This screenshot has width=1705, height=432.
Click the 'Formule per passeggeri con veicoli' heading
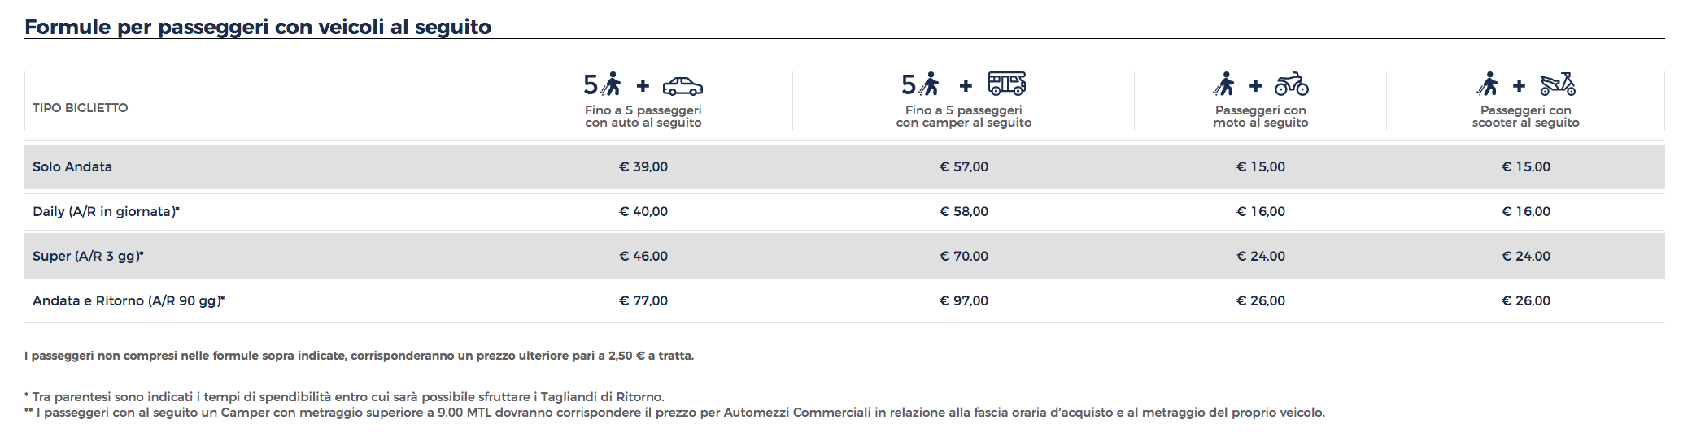pos(258,27)
